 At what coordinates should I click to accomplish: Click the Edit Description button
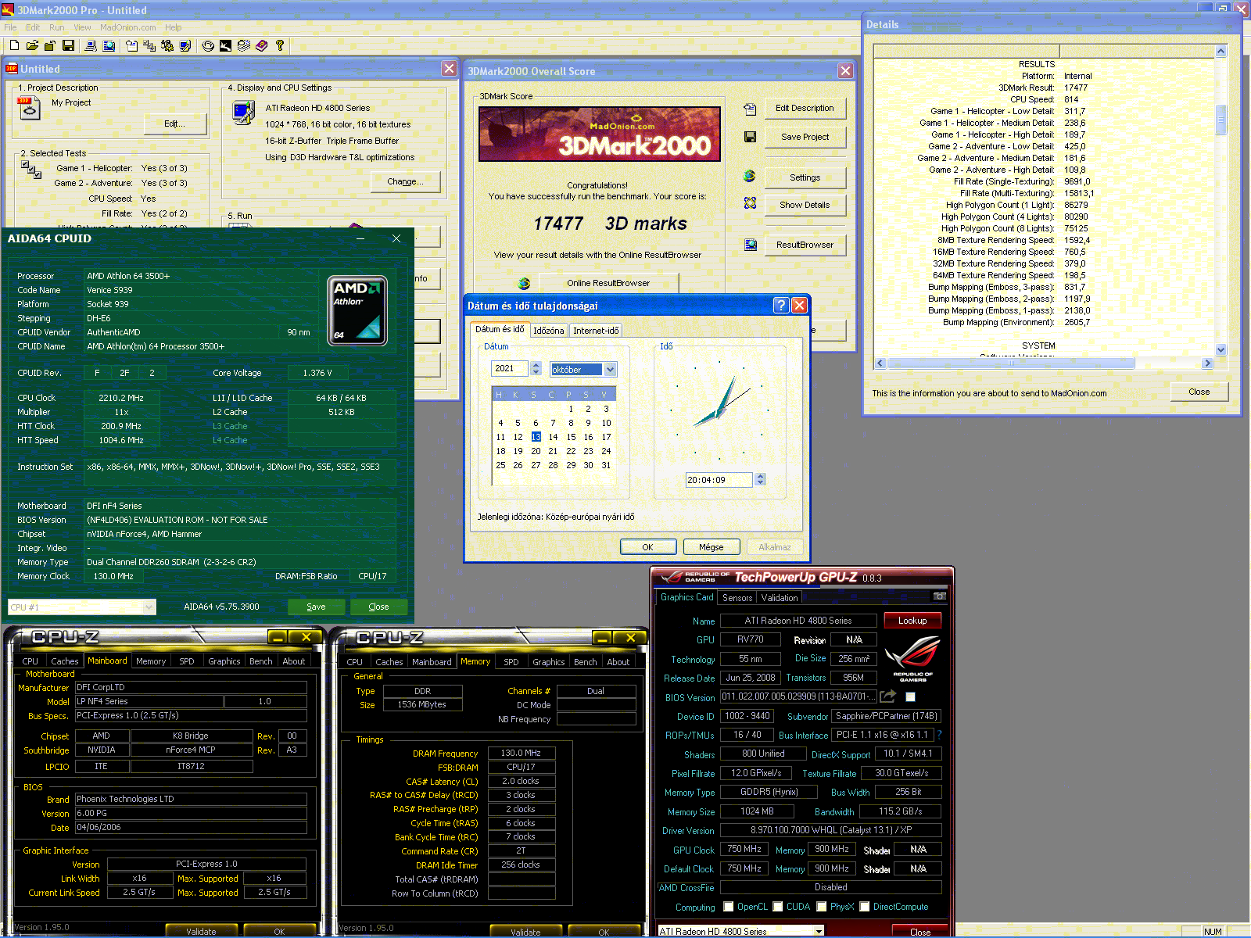(x=805, y=108)
